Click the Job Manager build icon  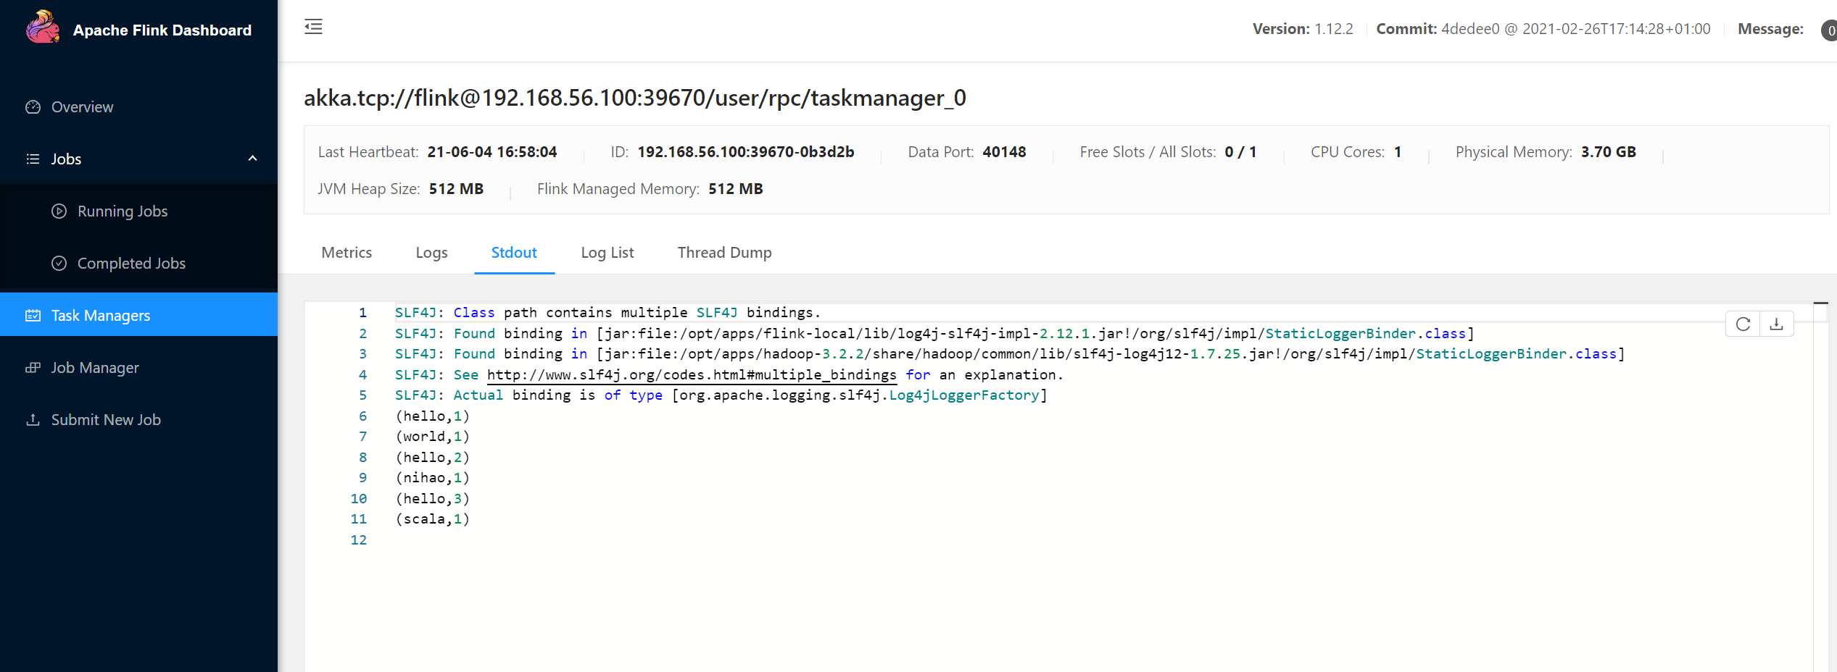coord(33,368)
